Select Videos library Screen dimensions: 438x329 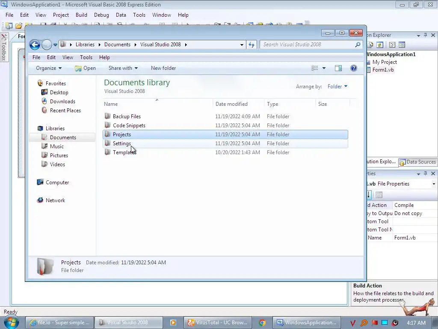pos(58,164)
